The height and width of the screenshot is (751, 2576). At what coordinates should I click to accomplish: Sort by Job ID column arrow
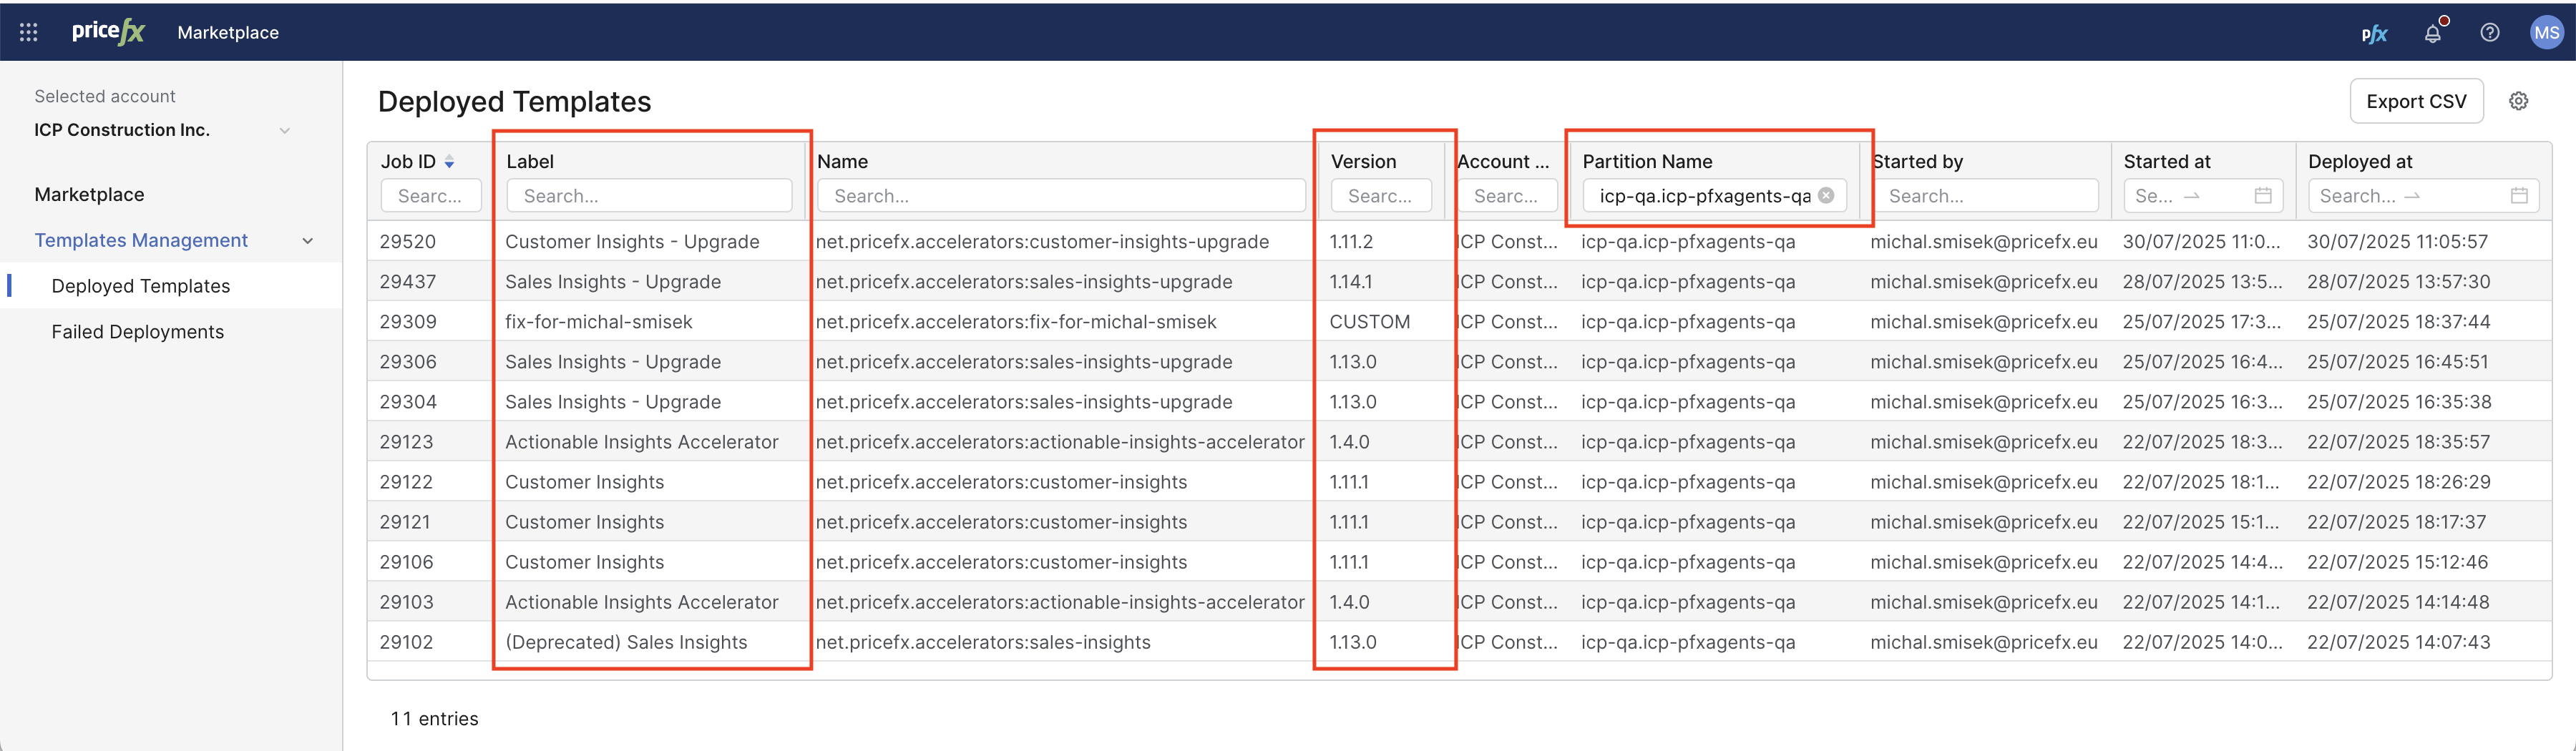point(449,162)
